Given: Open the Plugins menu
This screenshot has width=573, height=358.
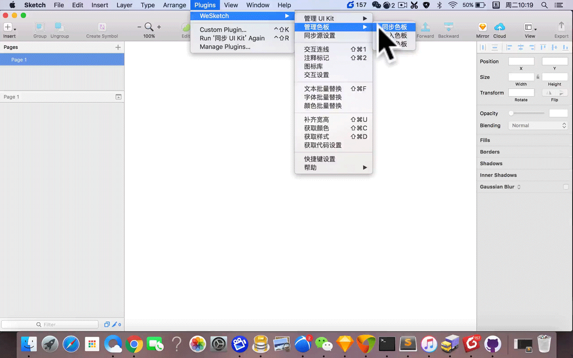Looking at the screenshot, I should [205, 5].
